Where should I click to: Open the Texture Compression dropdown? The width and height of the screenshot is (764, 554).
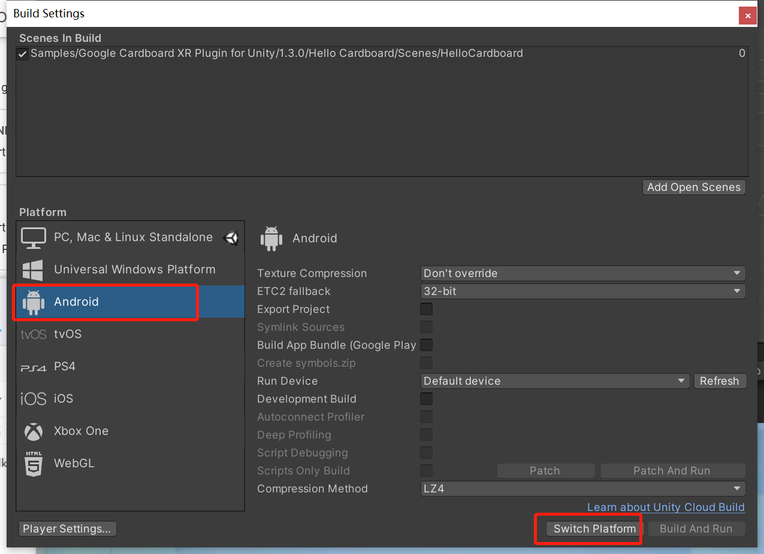(x=582, y=273)
